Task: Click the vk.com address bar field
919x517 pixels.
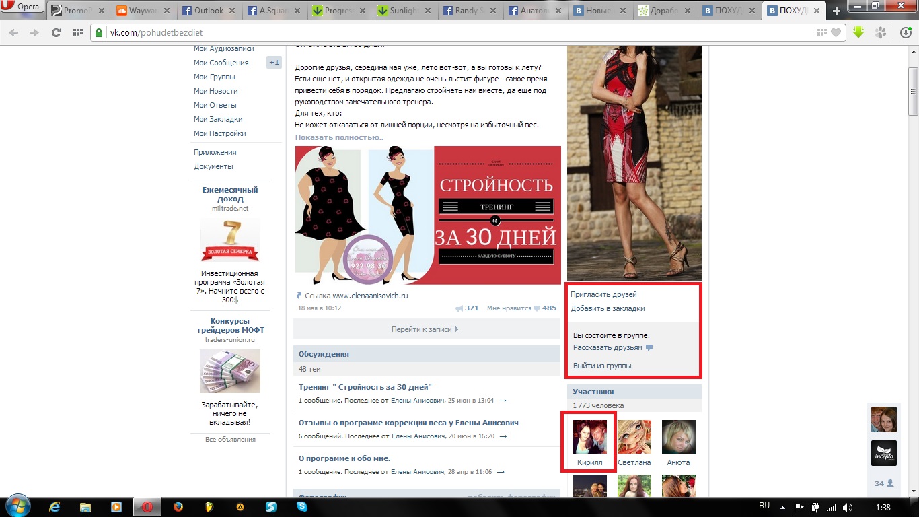Action: coord(457,32)
